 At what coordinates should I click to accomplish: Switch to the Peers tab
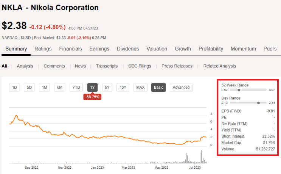(x=270, y=49)
